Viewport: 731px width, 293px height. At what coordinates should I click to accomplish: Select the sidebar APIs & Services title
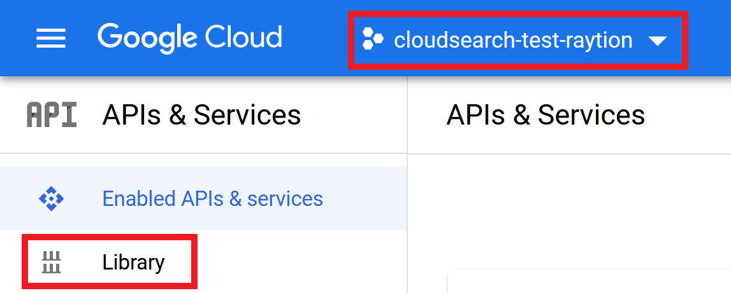[x=201, y=115]
